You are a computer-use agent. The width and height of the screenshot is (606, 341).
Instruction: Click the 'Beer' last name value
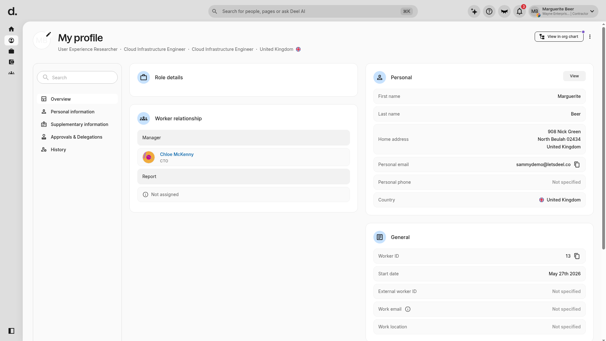tap(576, 114)
